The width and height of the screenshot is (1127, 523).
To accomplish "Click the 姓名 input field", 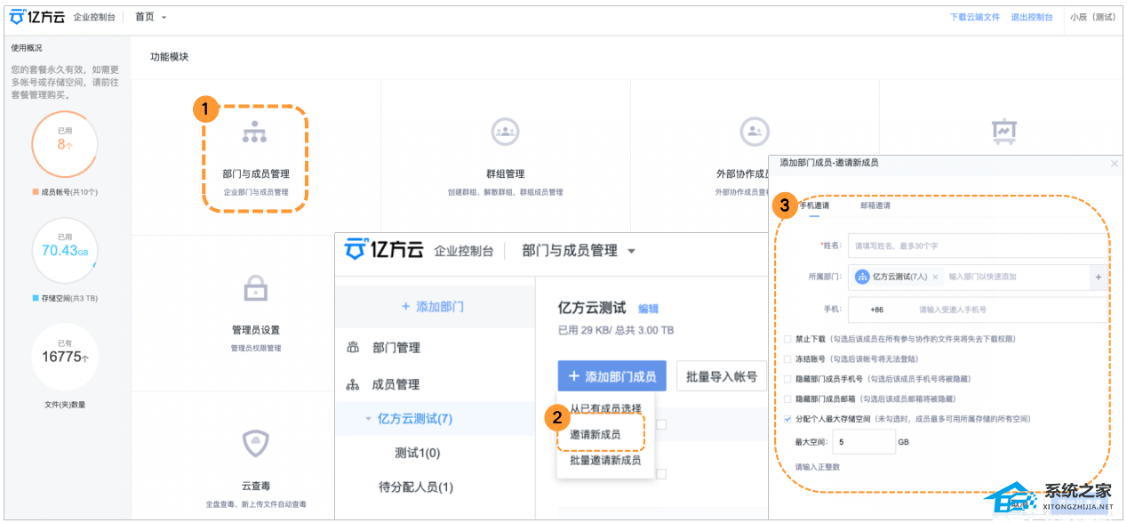I will click(978, 245).
